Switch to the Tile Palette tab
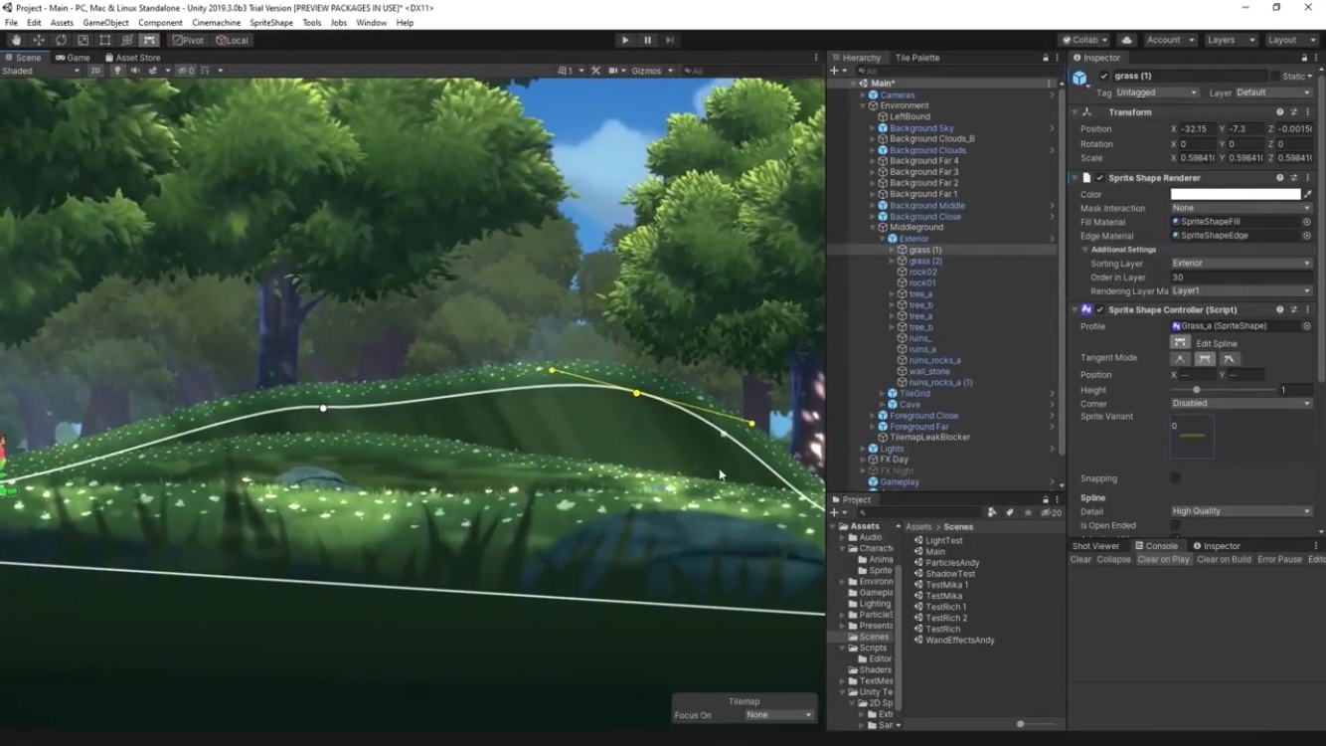1326x746 pixels. coord(916,58)
